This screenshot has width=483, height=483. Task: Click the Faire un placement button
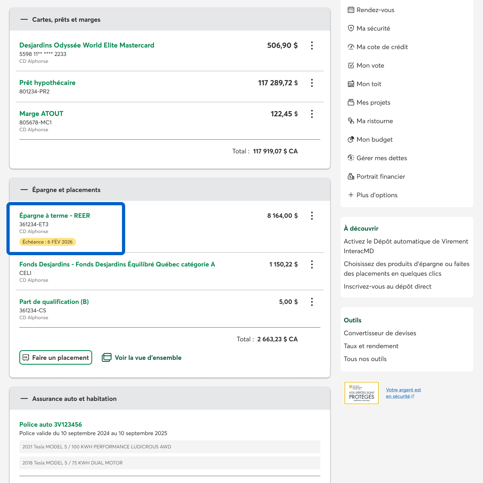pos(56,357)
